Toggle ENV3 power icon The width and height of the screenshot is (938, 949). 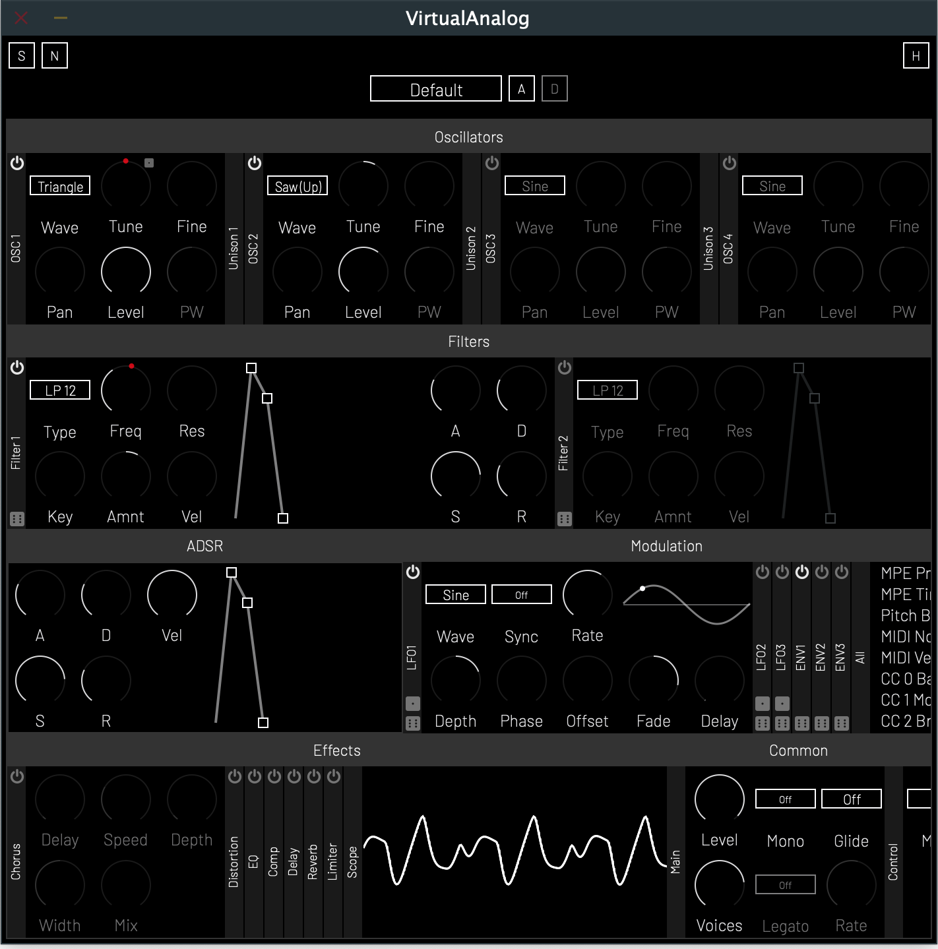[x=842, y=572]
